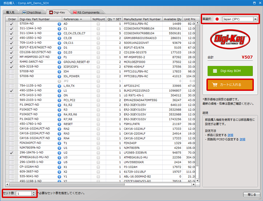This screenshot has height=201, width=263.
Task: Click Digi-Key Part Number column header
Action: pyautogui.click(x=40, y=19)
